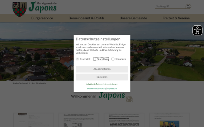Viewport: 204px width, 127px height.
Task: Click the Datenschutzeinstellungen heading
Action: 98,39
